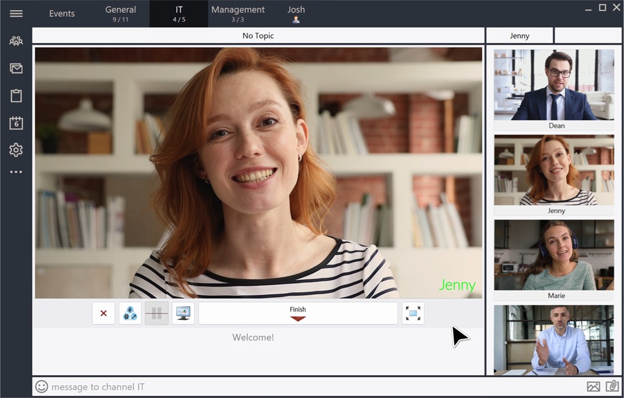The image size is (624, 398).
Task: Start screen sharing with the monitor icon
Action: [x=183, y=313]
